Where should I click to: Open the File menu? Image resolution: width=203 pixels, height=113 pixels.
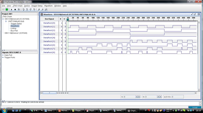(x=4, y=6)
